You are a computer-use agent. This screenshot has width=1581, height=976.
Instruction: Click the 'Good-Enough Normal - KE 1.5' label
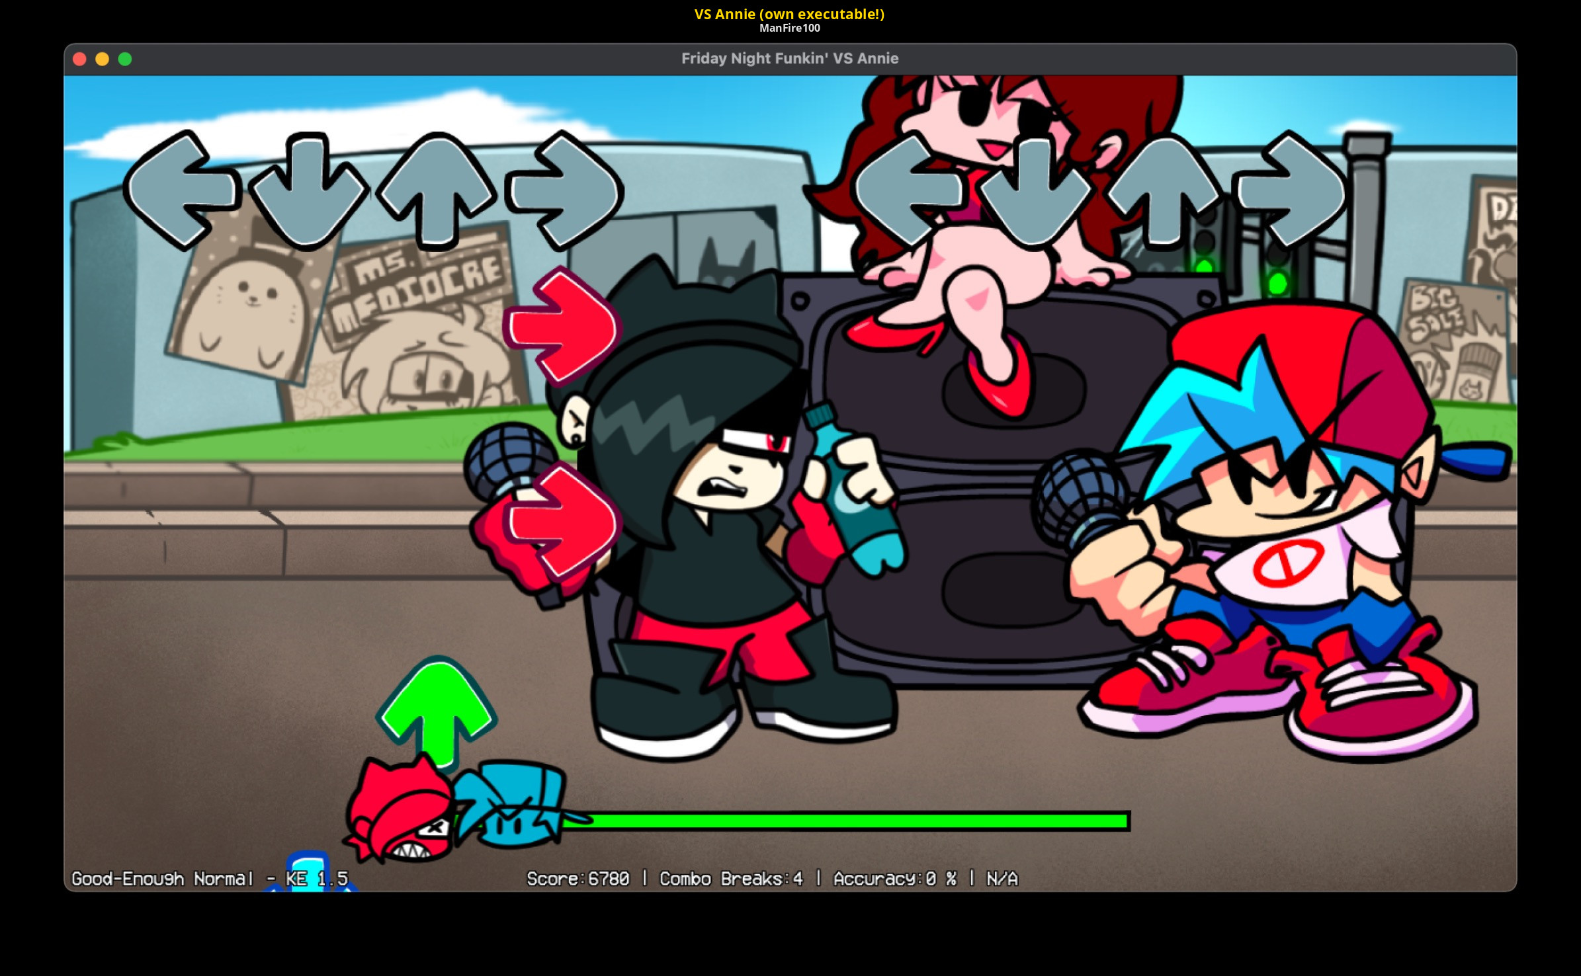[210, 879]
